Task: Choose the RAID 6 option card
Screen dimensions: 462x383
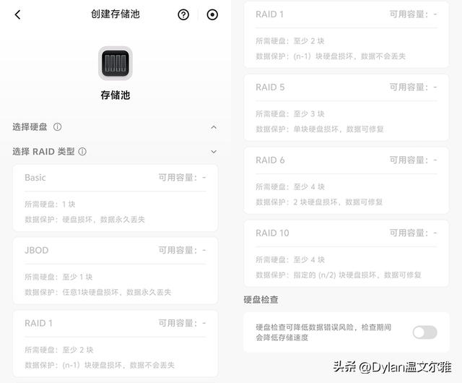Action: (346, 181)
